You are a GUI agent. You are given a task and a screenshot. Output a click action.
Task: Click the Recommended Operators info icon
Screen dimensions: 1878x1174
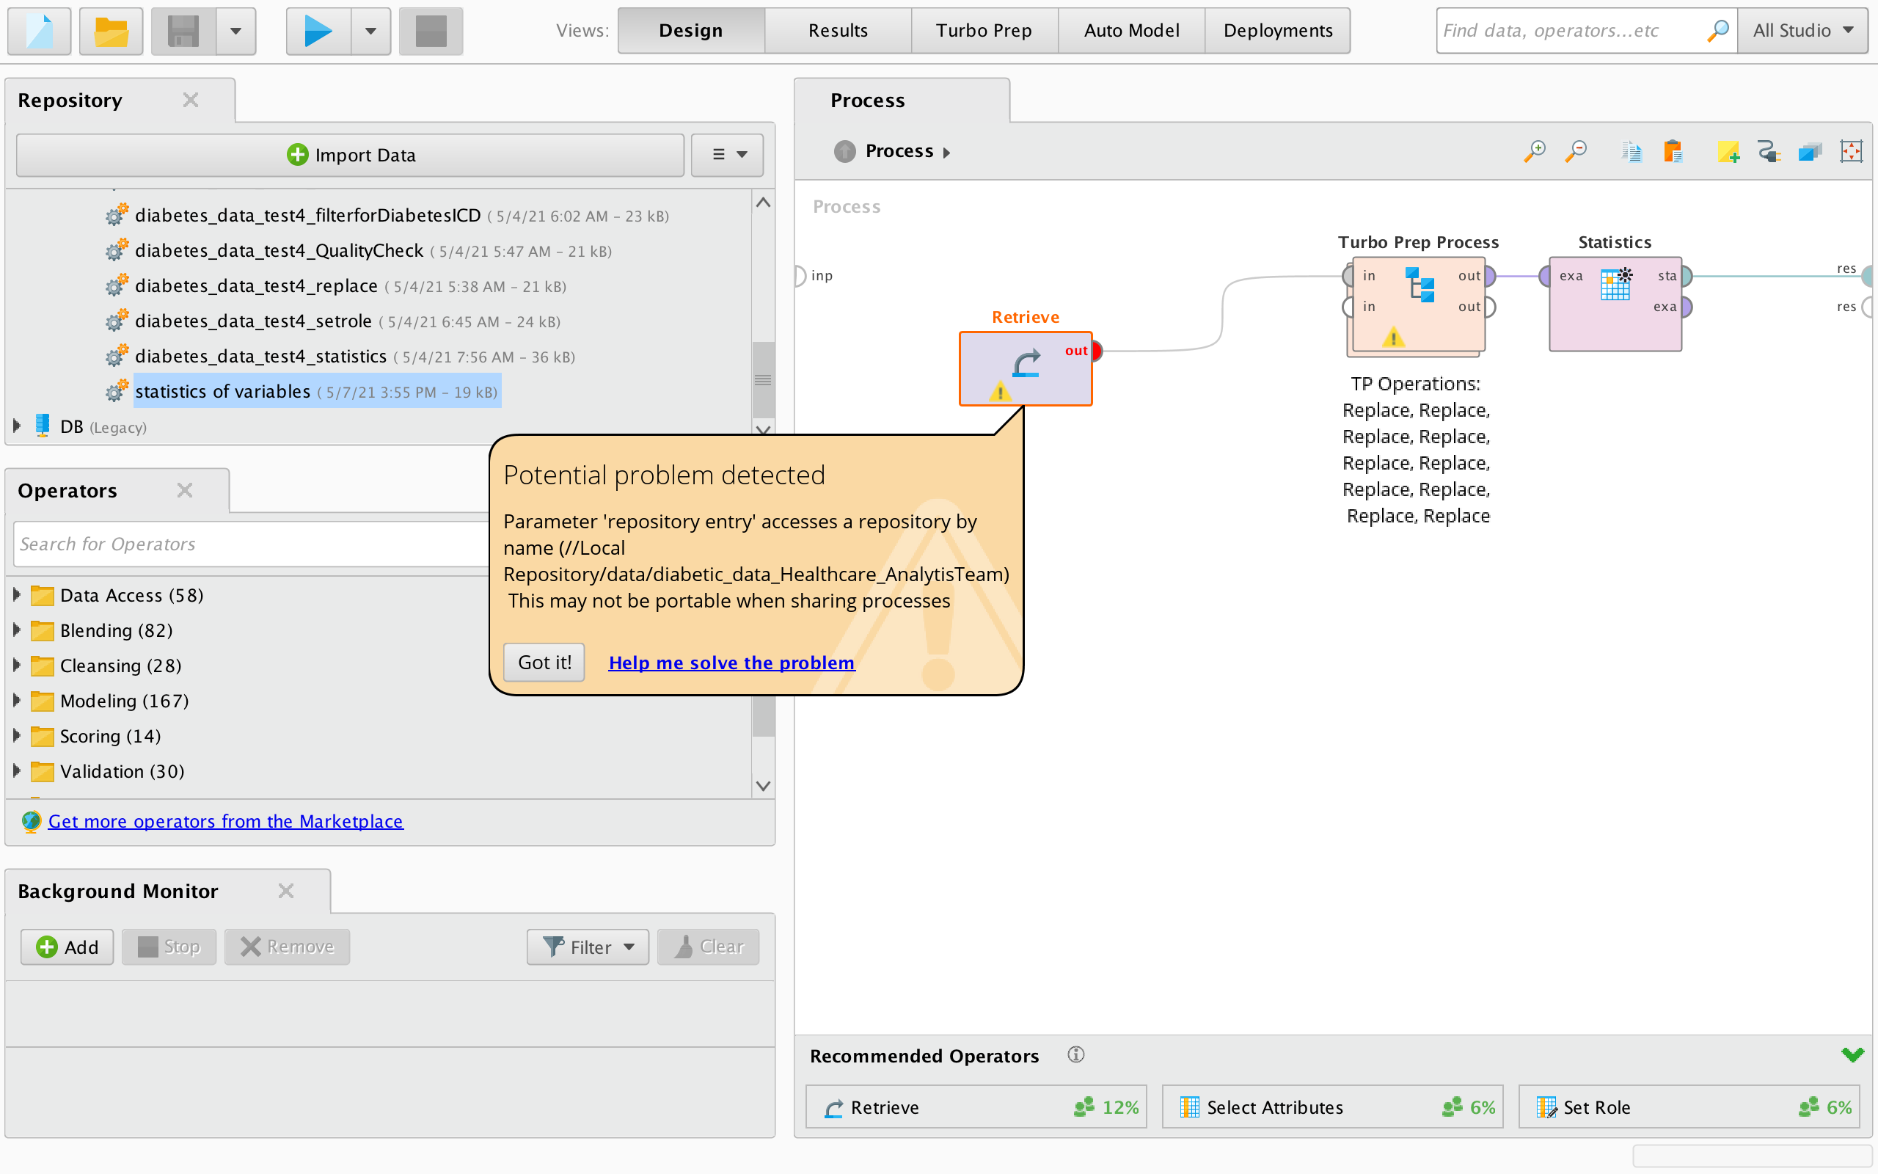tap(1075, 1054)
